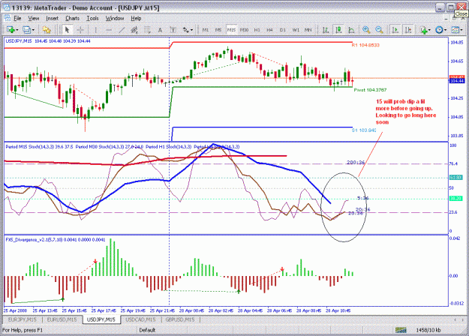Select the Equidistant Channel tool
The image size is (469, 336).
click(134, 30)
